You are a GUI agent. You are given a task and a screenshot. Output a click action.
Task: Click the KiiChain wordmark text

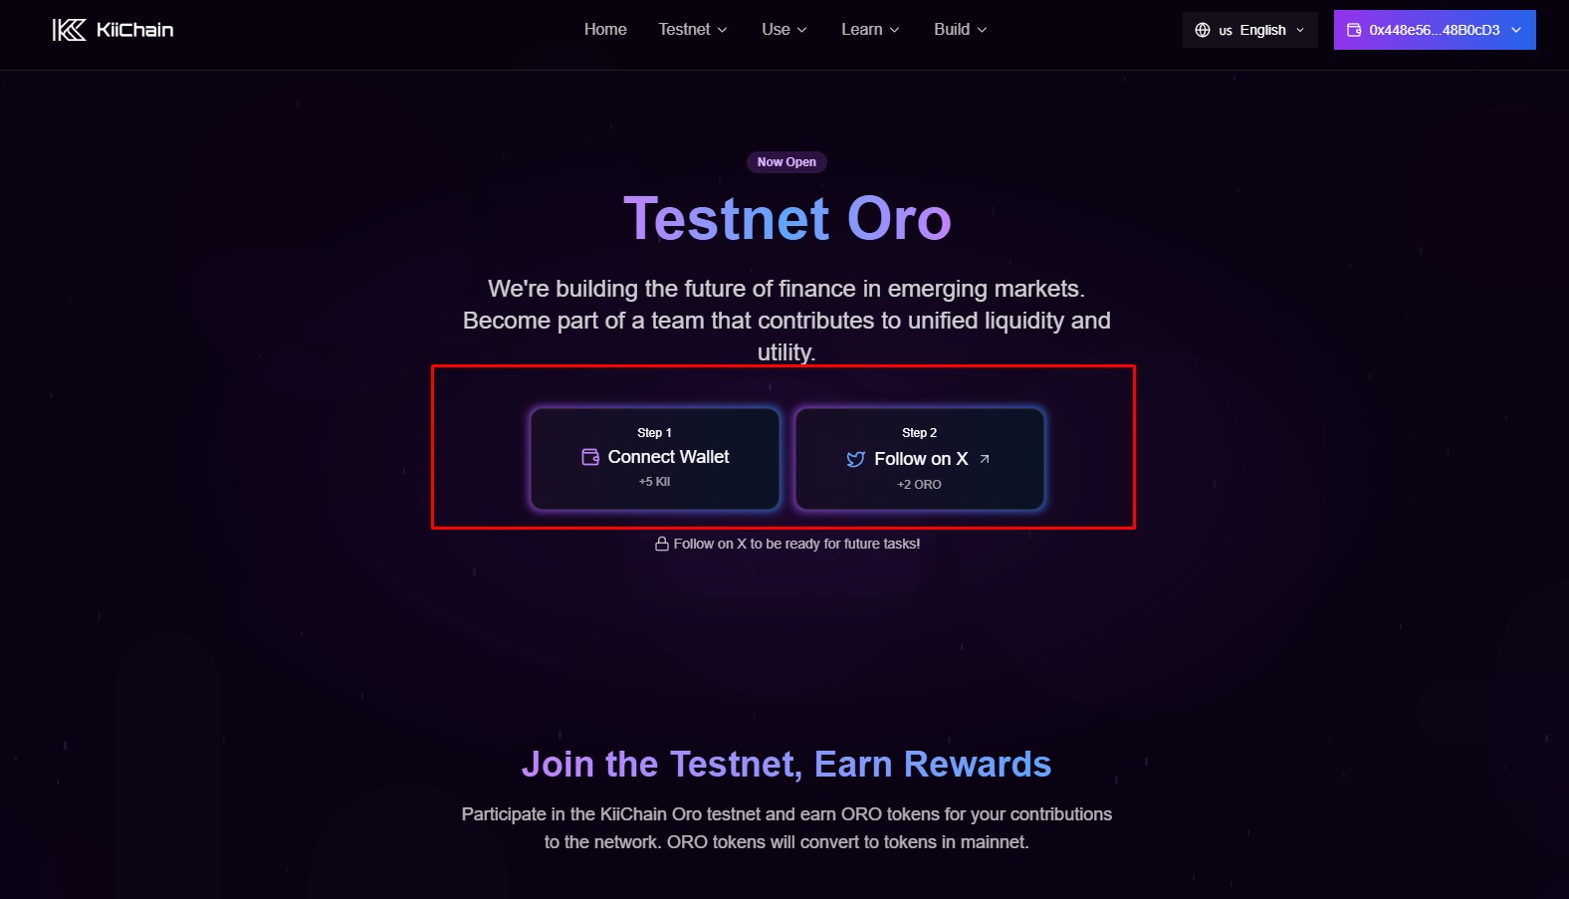point(134,30)
